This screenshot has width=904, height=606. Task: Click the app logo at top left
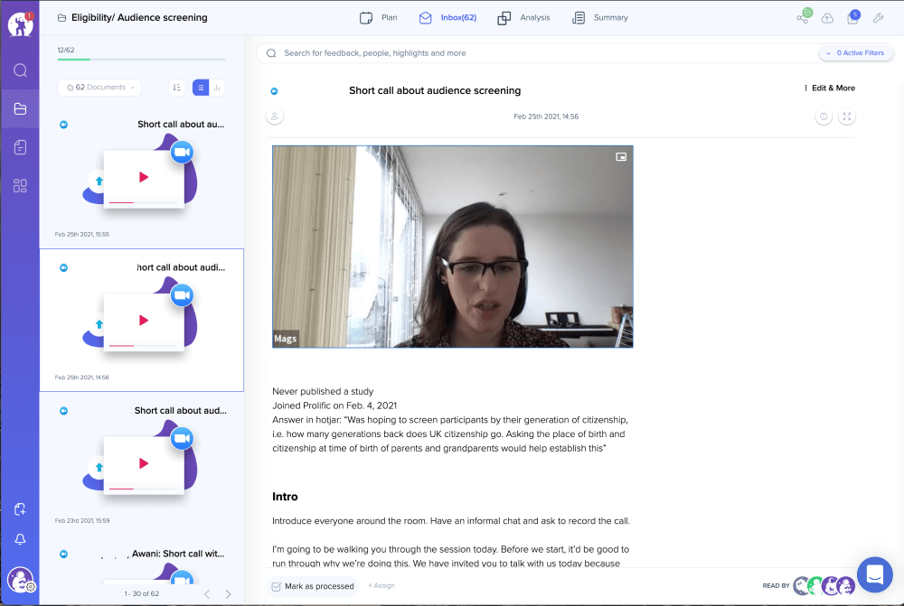[x=20, y=24]
